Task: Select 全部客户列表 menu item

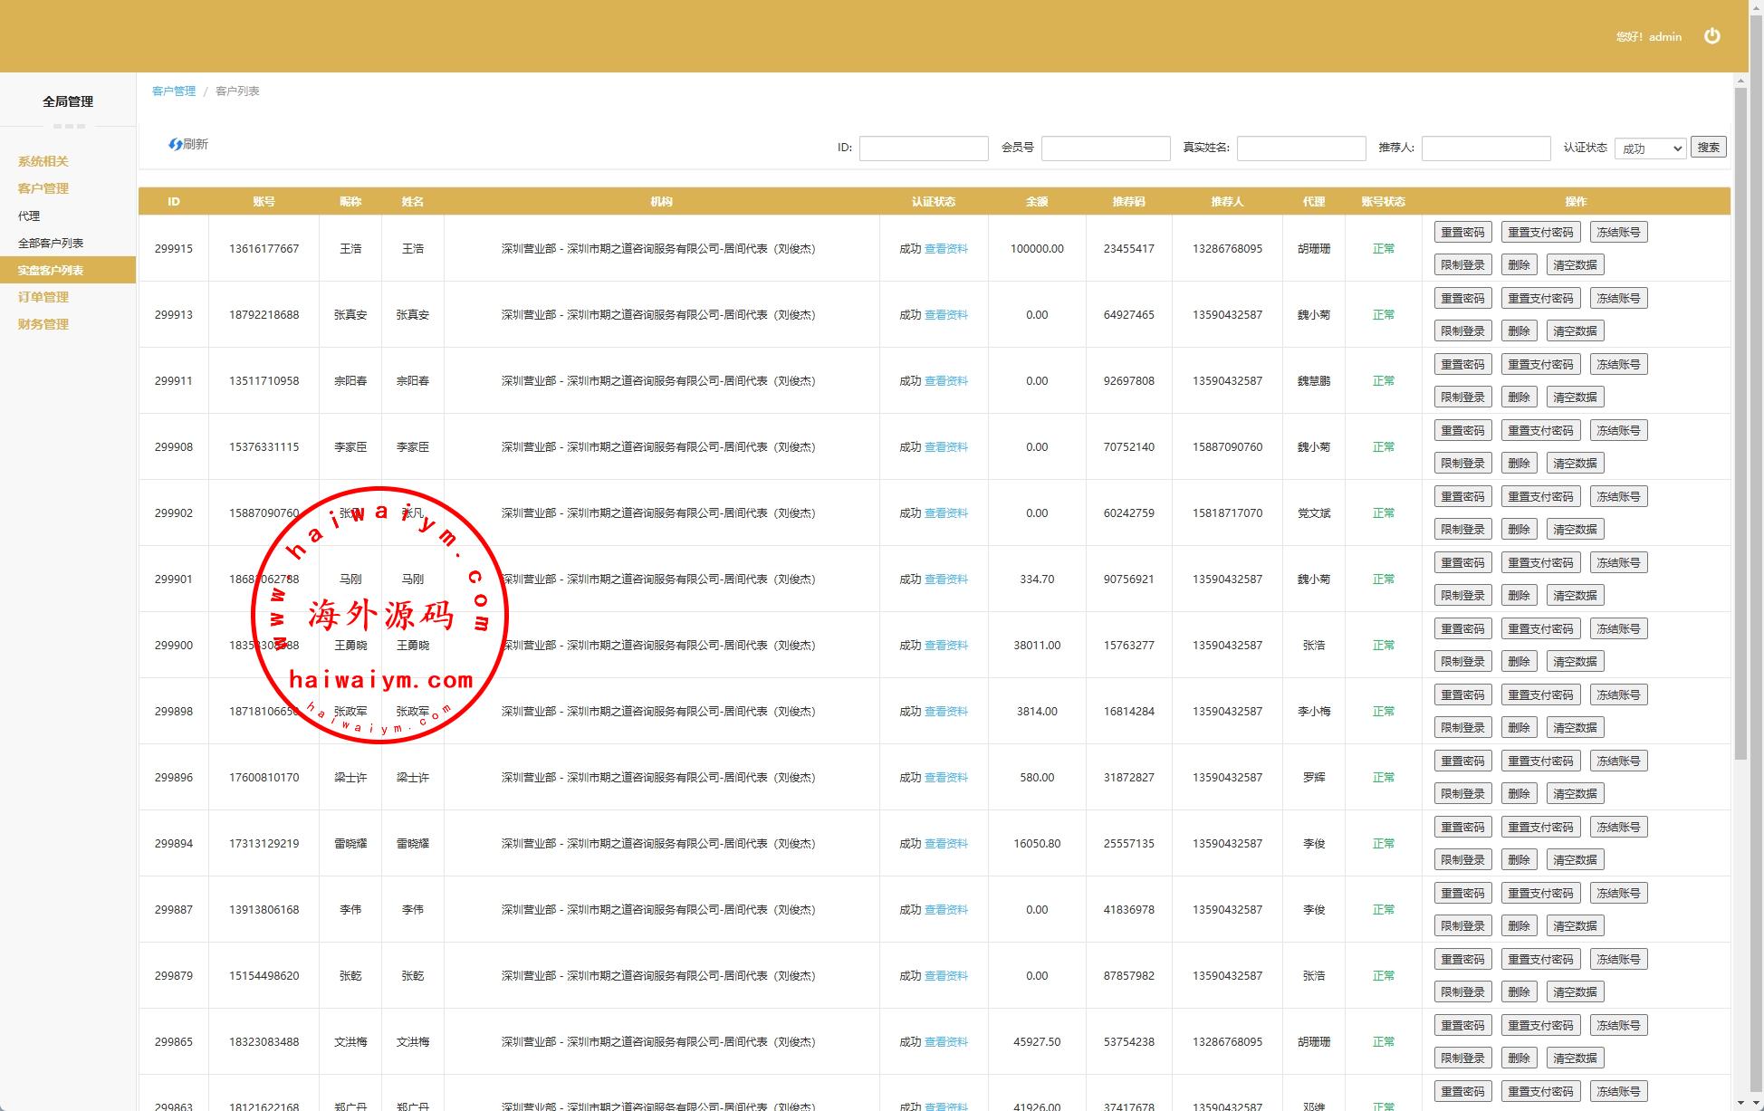Action: (51, 243)
